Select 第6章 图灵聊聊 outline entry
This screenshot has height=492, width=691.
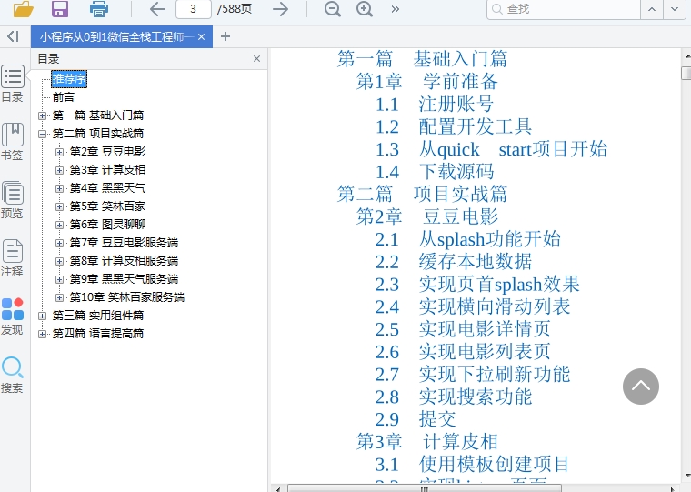[107, 225]
